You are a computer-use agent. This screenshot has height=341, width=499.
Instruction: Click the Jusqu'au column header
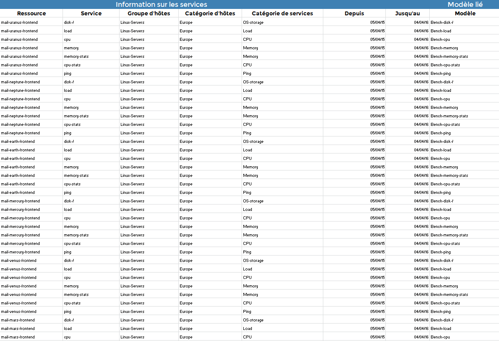pyautogui.click(x=407, y=13)
